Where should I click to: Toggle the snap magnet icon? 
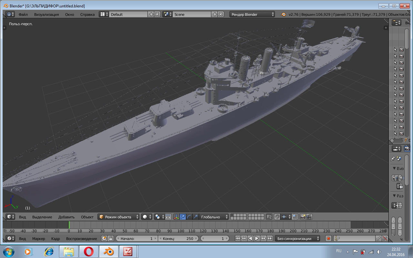pyautogui.click(x=277, y=217)
